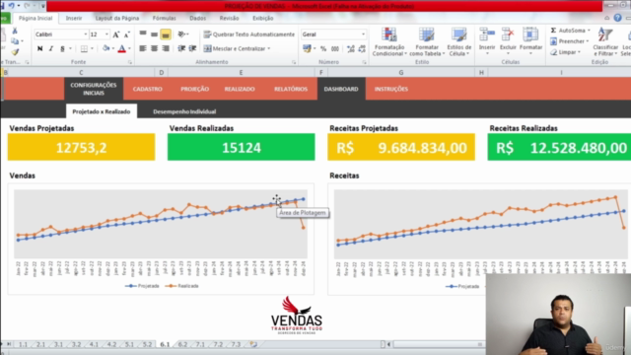Open Estilos de Célula gallery

pyautogui.click(x=458, y=41)
